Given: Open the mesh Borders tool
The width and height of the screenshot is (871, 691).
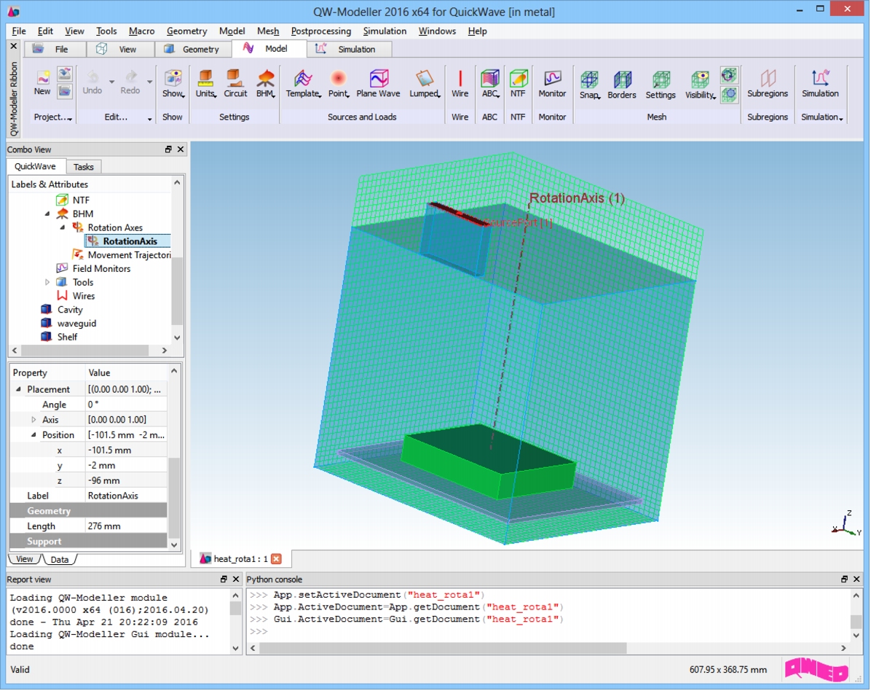Looking at the screenshot, I should pyautogui.click(x=622, y=85).
